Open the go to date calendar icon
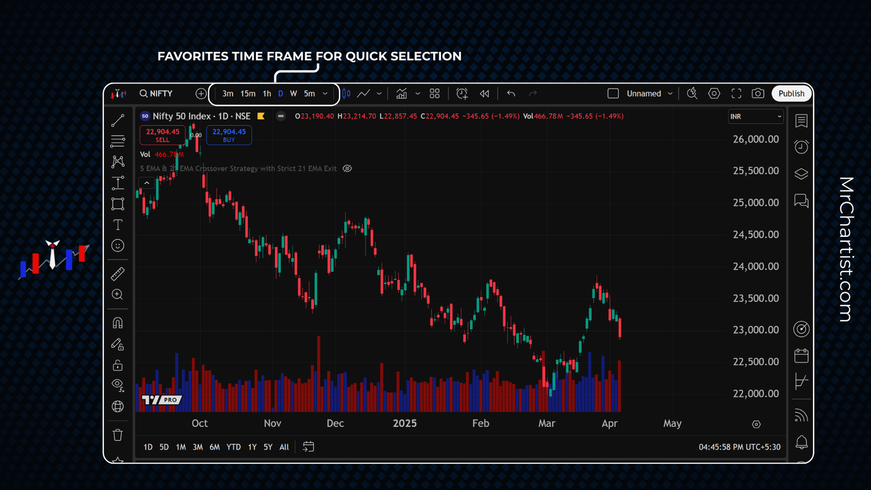The image size is (871, 490). [x=308, y=447]
